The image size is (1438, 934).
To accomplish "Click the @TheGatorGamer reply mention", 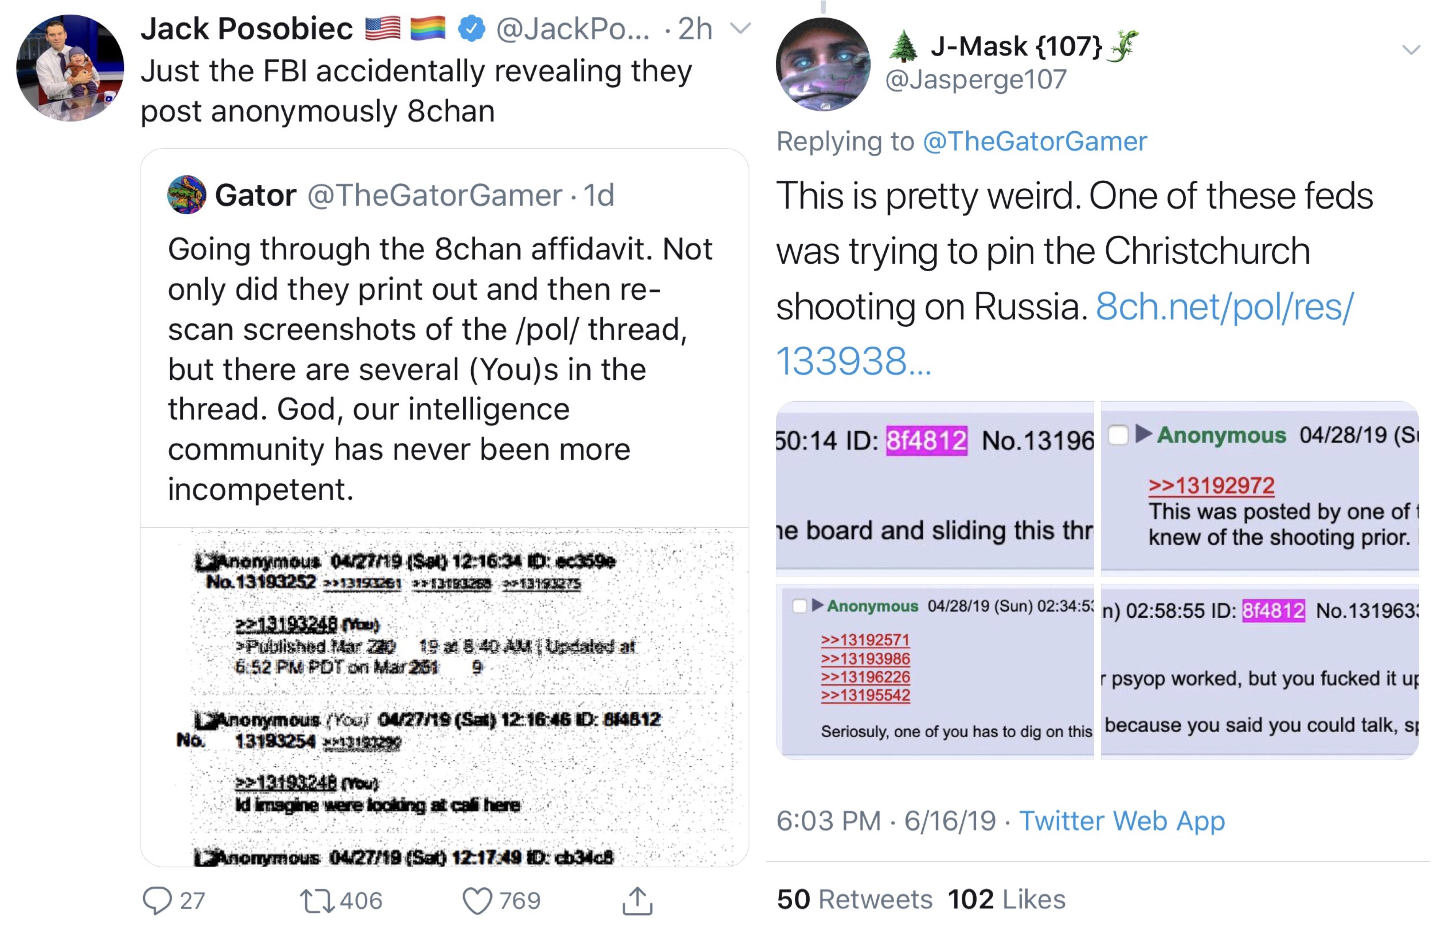I will click(x=1034, y=141).
